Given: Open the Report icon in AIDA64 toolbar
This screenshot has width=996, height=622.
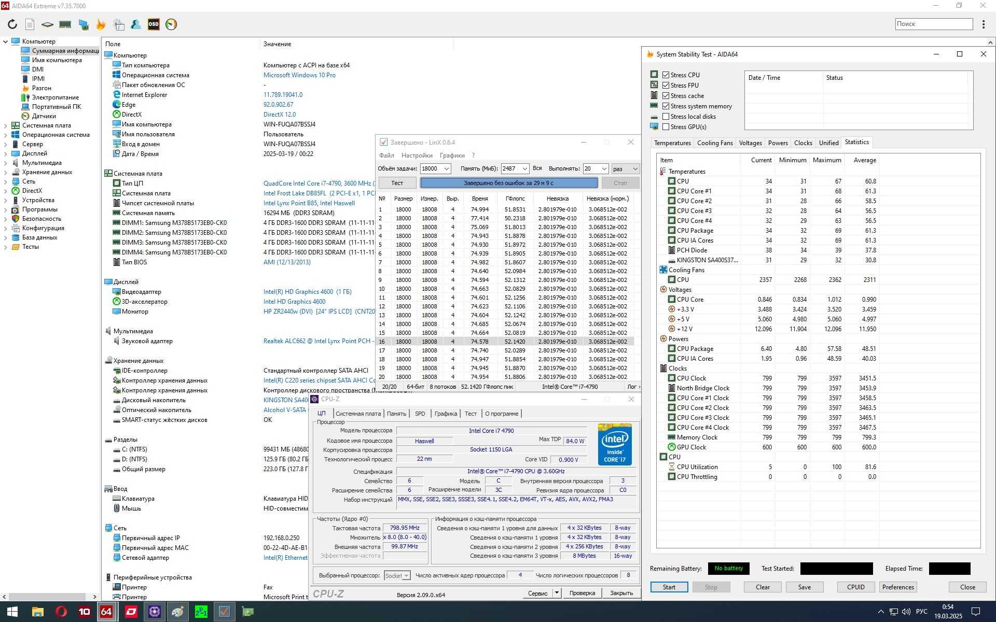Looking at the screenshot, I should click(30, 24).
